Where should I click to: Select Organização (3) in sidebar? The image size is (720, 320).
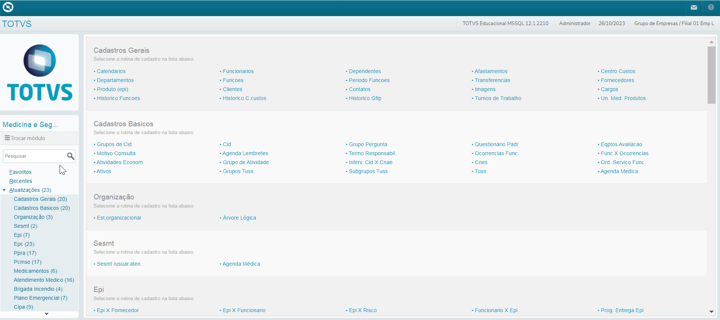pyautogui.click(x=33, y=217)
